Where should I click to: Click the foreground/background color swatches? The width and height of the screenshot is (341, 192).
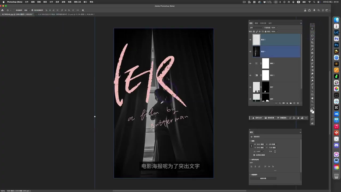[312, 111]
